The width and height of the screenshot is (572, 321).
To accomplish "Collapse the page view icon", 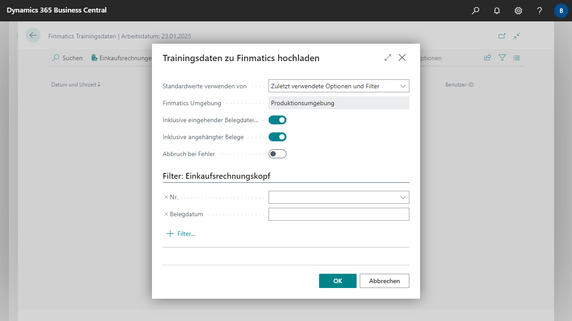I will 517,36.
